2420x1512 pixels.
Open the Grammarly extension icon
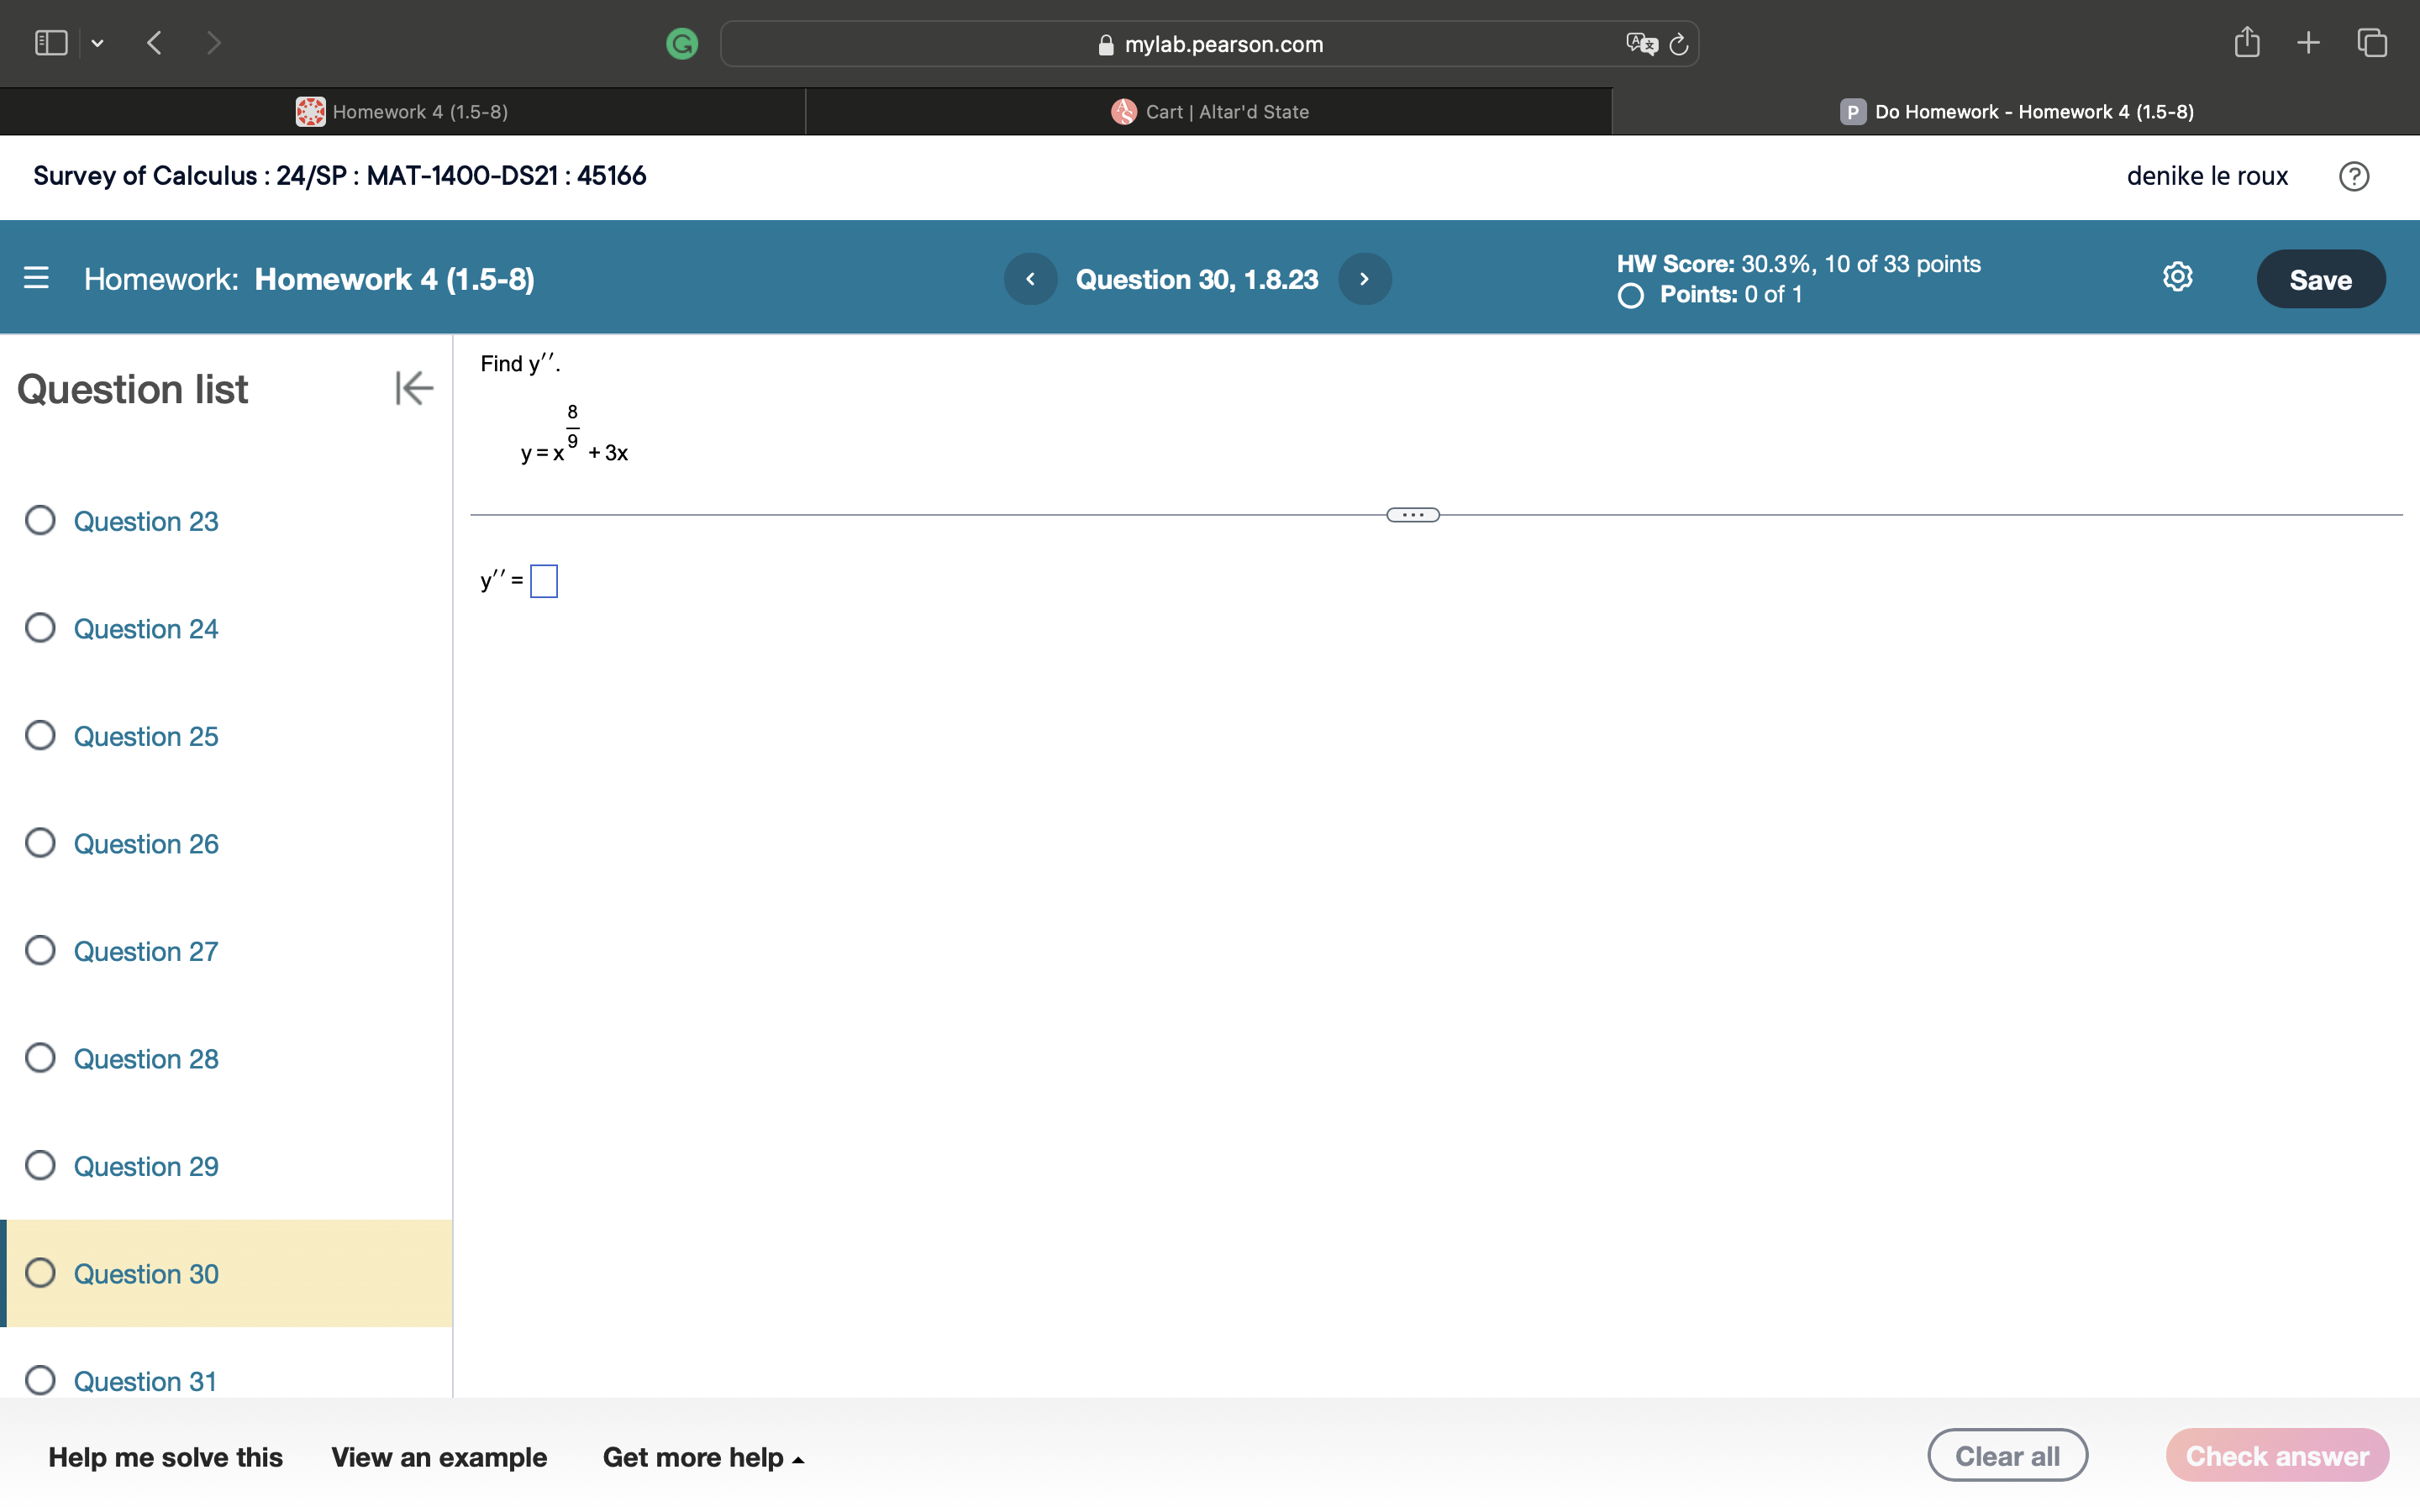[x=683, y=43]
